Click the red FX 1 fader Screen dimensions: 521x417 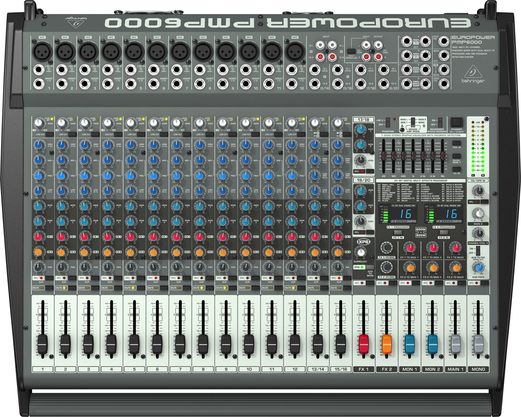point(363,342)
